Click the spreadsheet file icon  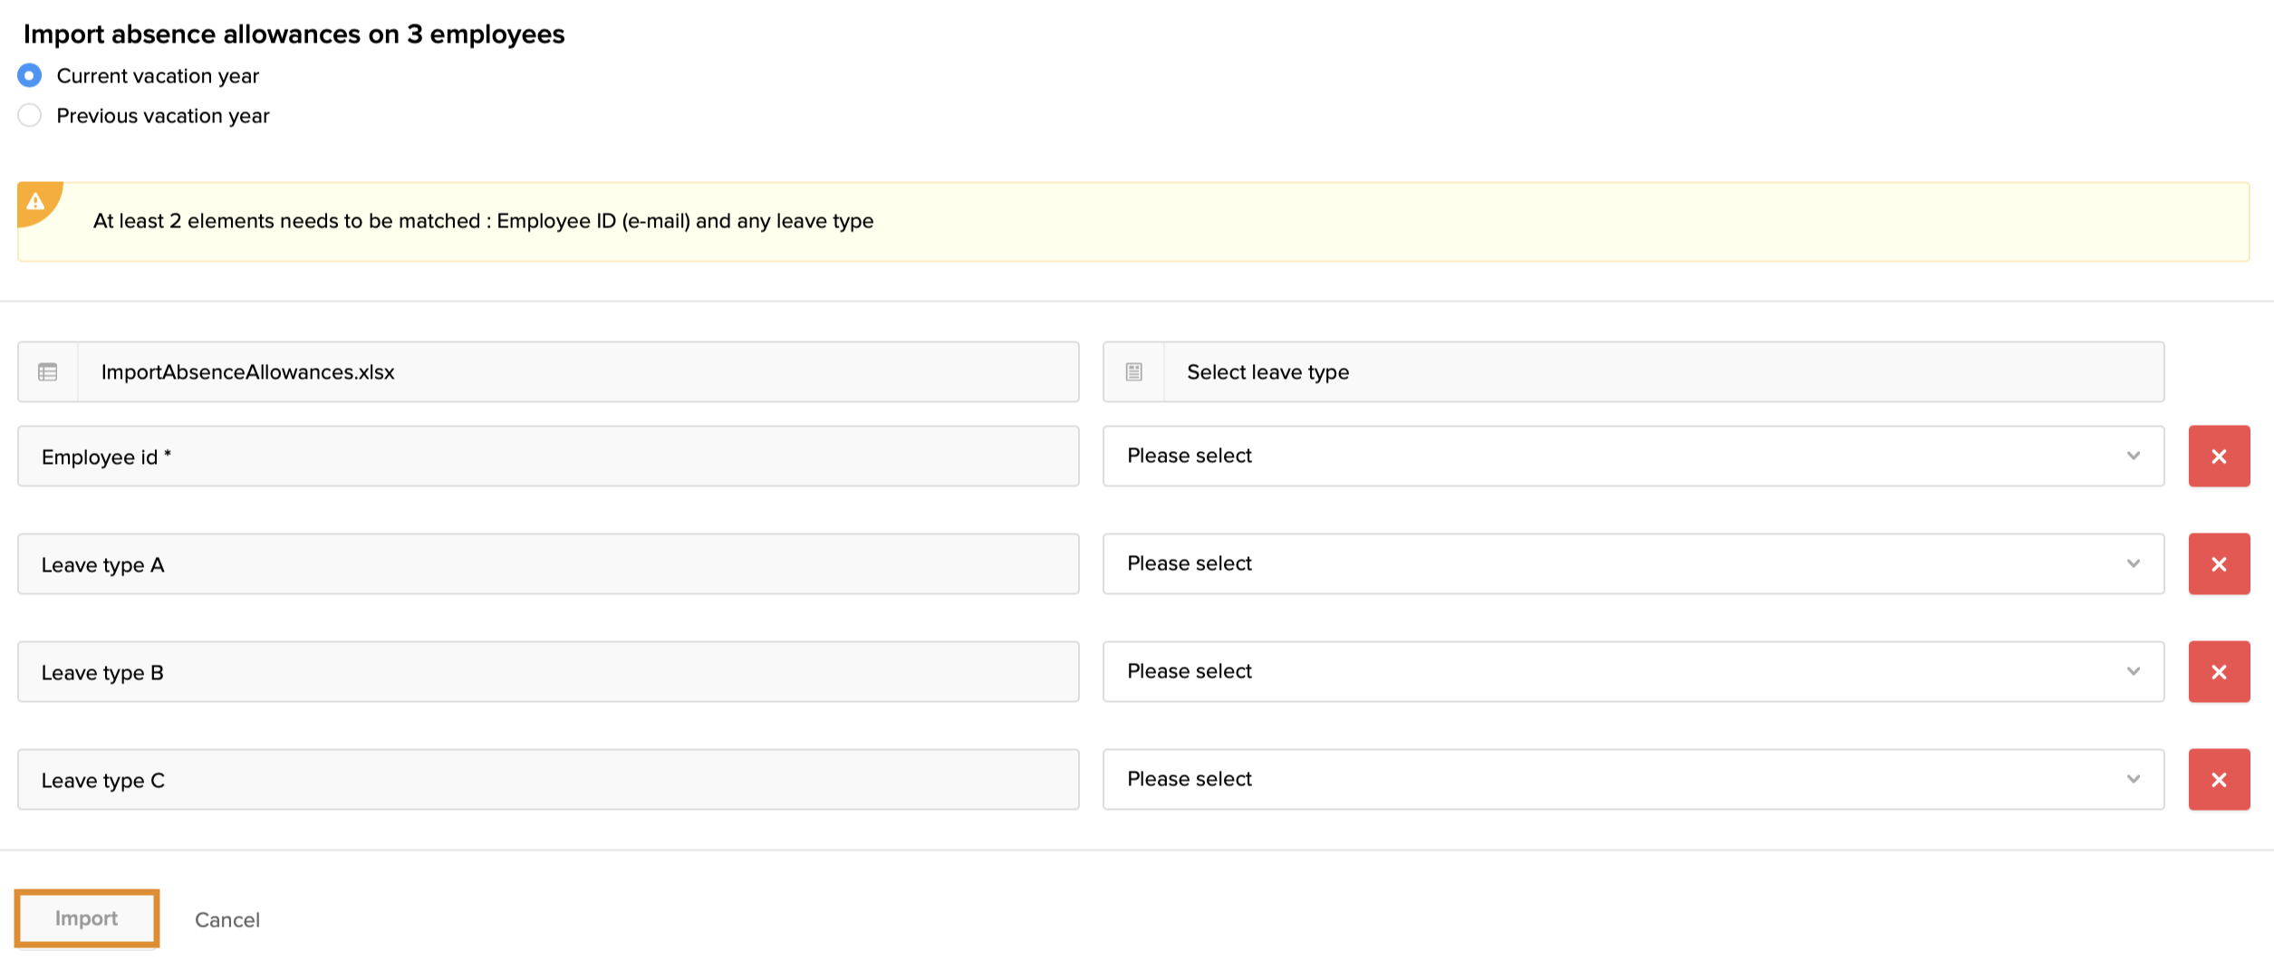(48, 372)
